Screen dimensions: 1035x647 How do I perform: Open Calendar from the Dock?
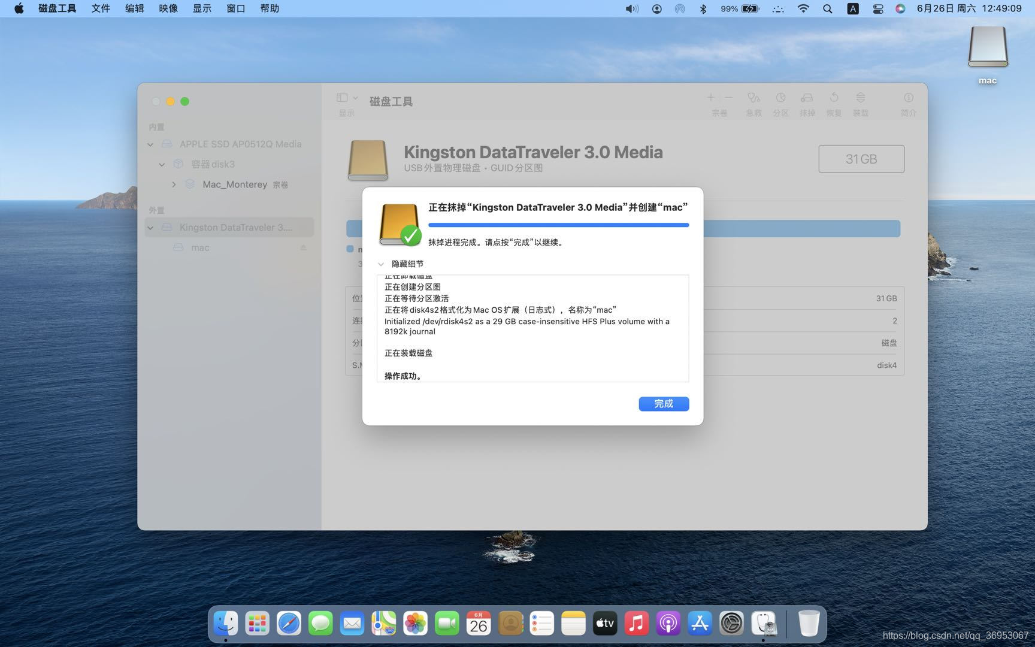point(479,624)
